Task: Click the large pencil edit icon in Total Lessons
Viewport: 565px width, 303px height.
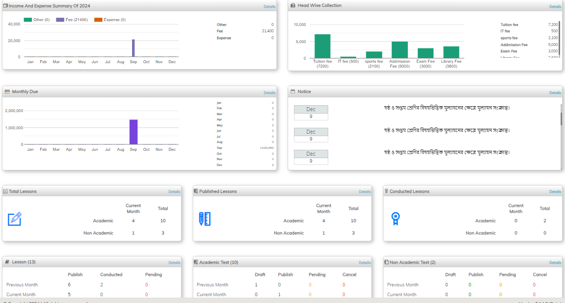Action: (x=15, y=219)
